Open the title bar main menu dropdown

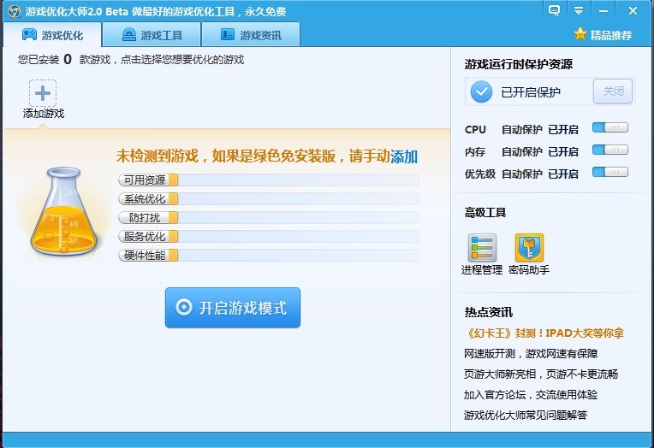[580, 10]
